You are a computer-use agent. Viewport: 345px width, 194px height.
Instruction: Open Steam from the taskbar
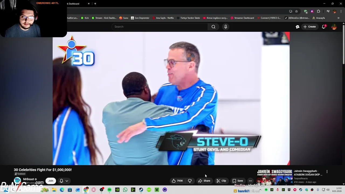pos(141,190)
